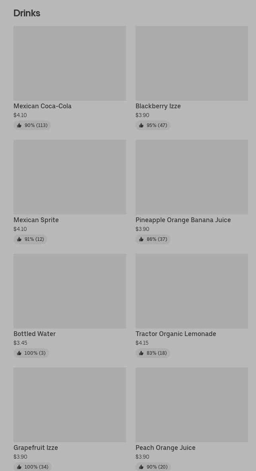Select the Mexican Sprite image tile
256x471 pixels.
[70, 177]
